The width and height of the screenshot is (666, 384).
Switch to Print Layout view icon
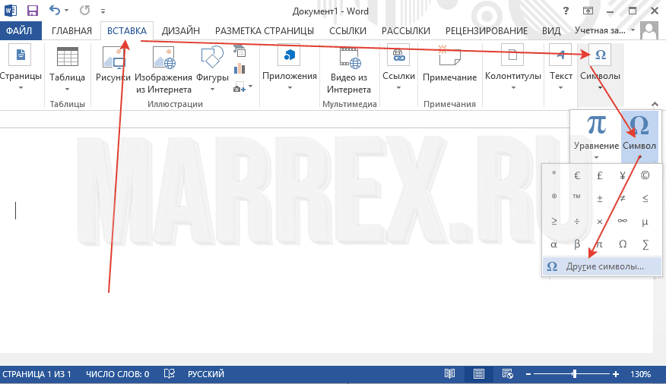[x=479, y=374]
